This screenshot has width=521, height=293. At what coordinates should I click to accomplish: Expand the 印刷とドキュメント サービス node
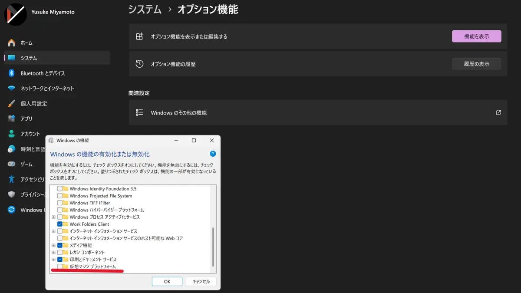tap(54, 260)
